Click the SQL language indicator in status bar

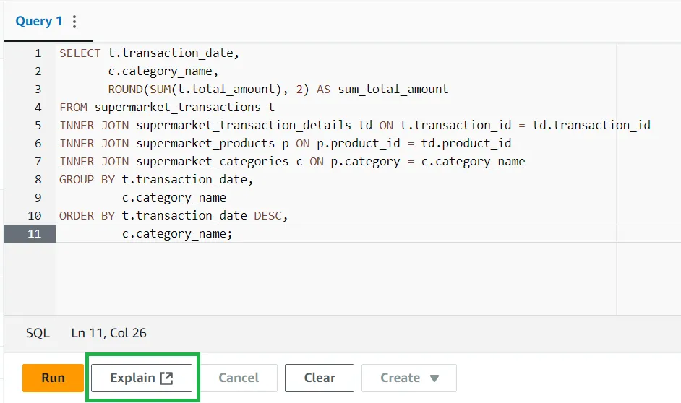point(38,333)
